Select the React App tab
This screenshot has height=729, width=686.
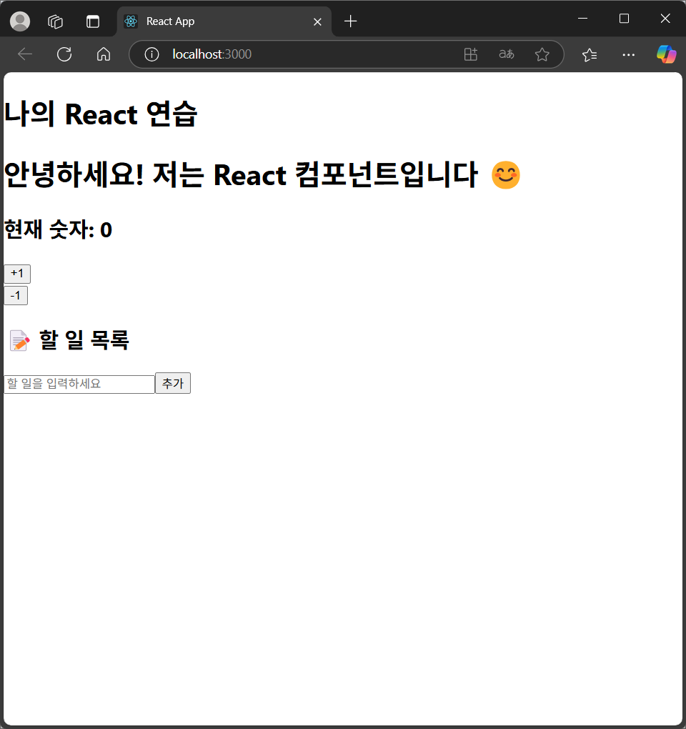pos(224,21)
